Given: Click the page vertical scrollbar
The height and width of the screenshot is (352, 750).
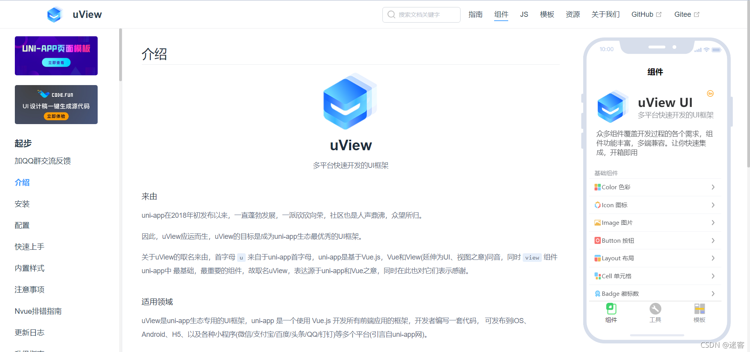Looking at the screenshot, I should coord(748,84).
